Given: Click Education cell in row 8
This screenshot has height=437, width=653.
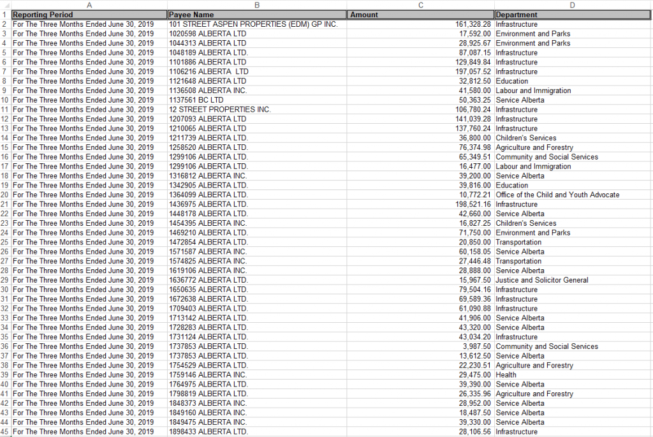Looking at the screenshot, I should (x=572, y=81).
